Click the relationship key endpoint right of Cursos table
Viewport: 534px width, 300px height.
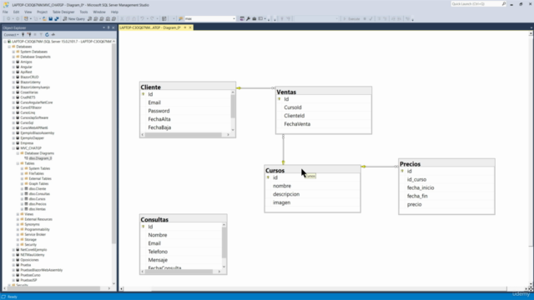click(364, 167)
